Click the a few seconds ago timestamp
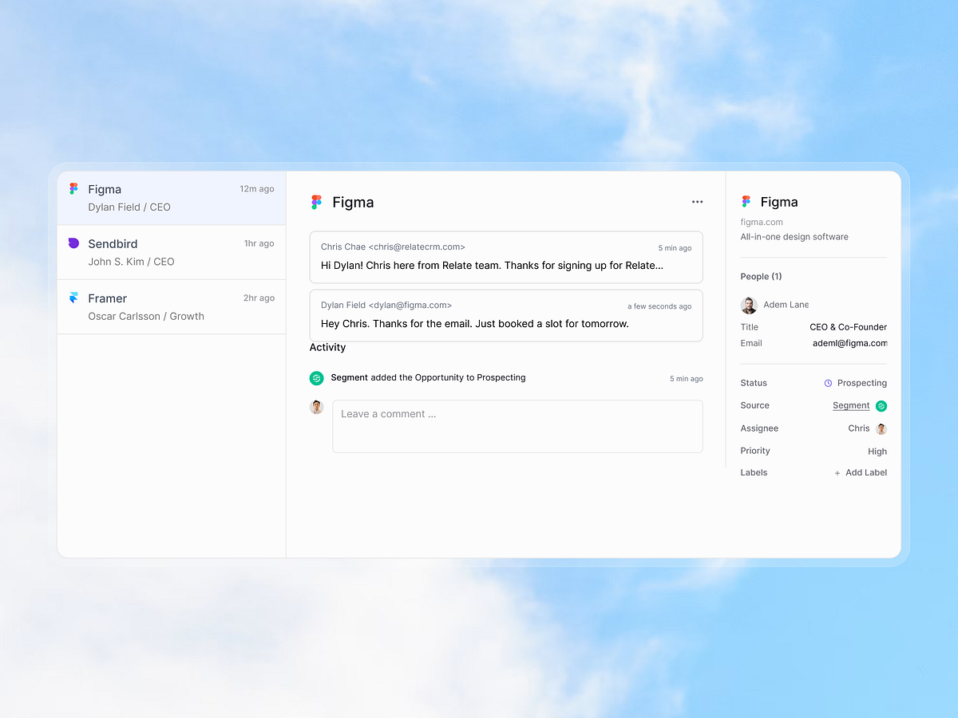The image size is (958, 718). 659,306
